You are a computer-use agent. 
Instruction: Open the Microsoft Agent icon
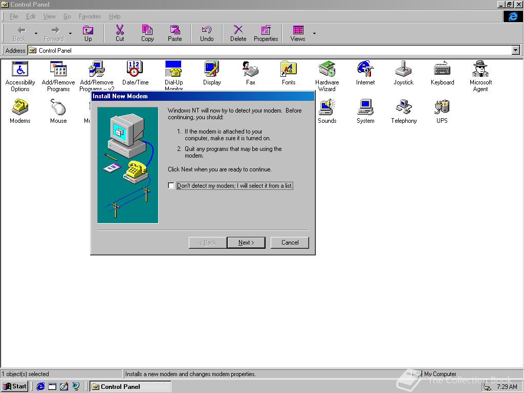click(x=481, y=76)
